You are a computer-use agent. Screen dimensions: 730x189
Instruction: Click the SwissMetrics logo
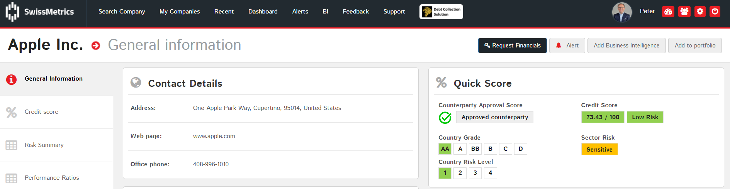tap(39, 12)
